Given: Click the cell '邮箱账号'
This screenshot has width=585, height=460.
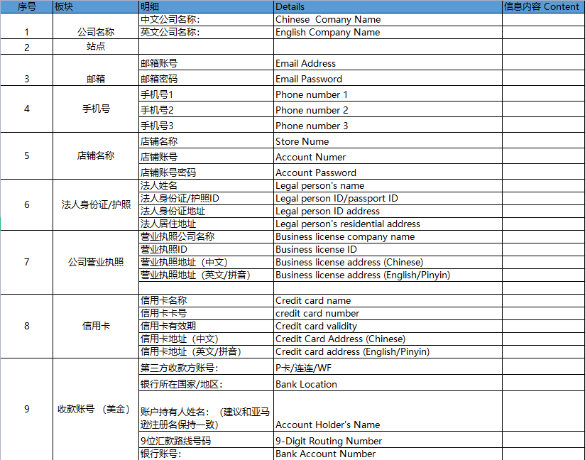Looking at the screenshot, I should coord(207,62).
